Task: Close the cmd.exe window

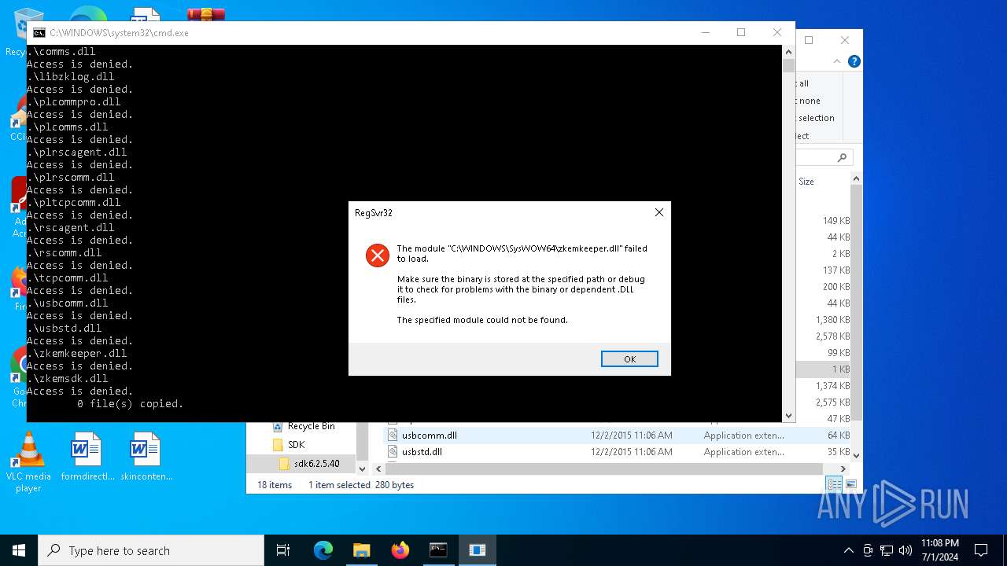Action: tap(777, 32)
